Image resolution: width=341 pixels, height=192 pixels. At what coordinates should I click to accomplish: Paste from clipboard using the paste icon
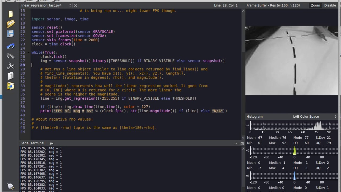pos(11,86)
